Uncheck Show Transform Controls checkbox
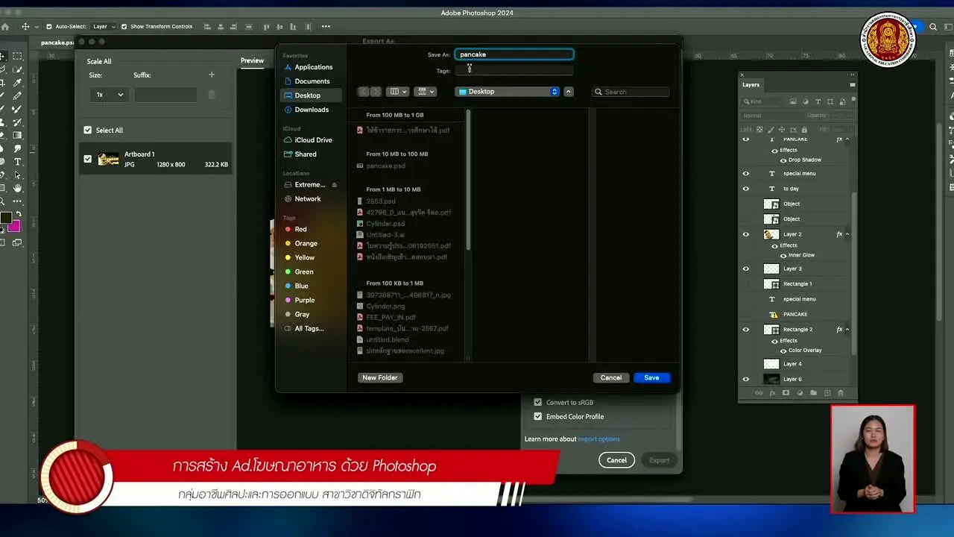Screen dimensions: 954x537 pyautogui.click(x=124, y=27)
